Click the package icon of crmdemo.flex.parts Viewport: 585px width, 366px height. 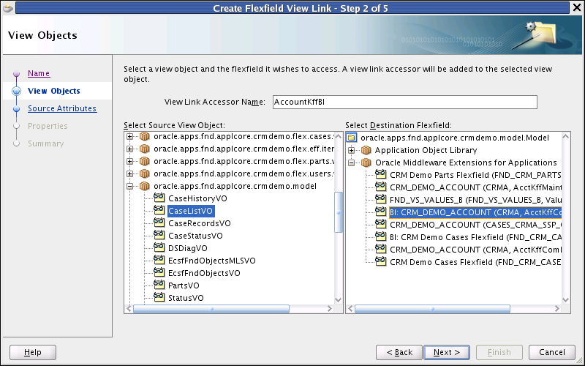click(x=144, y=161)
